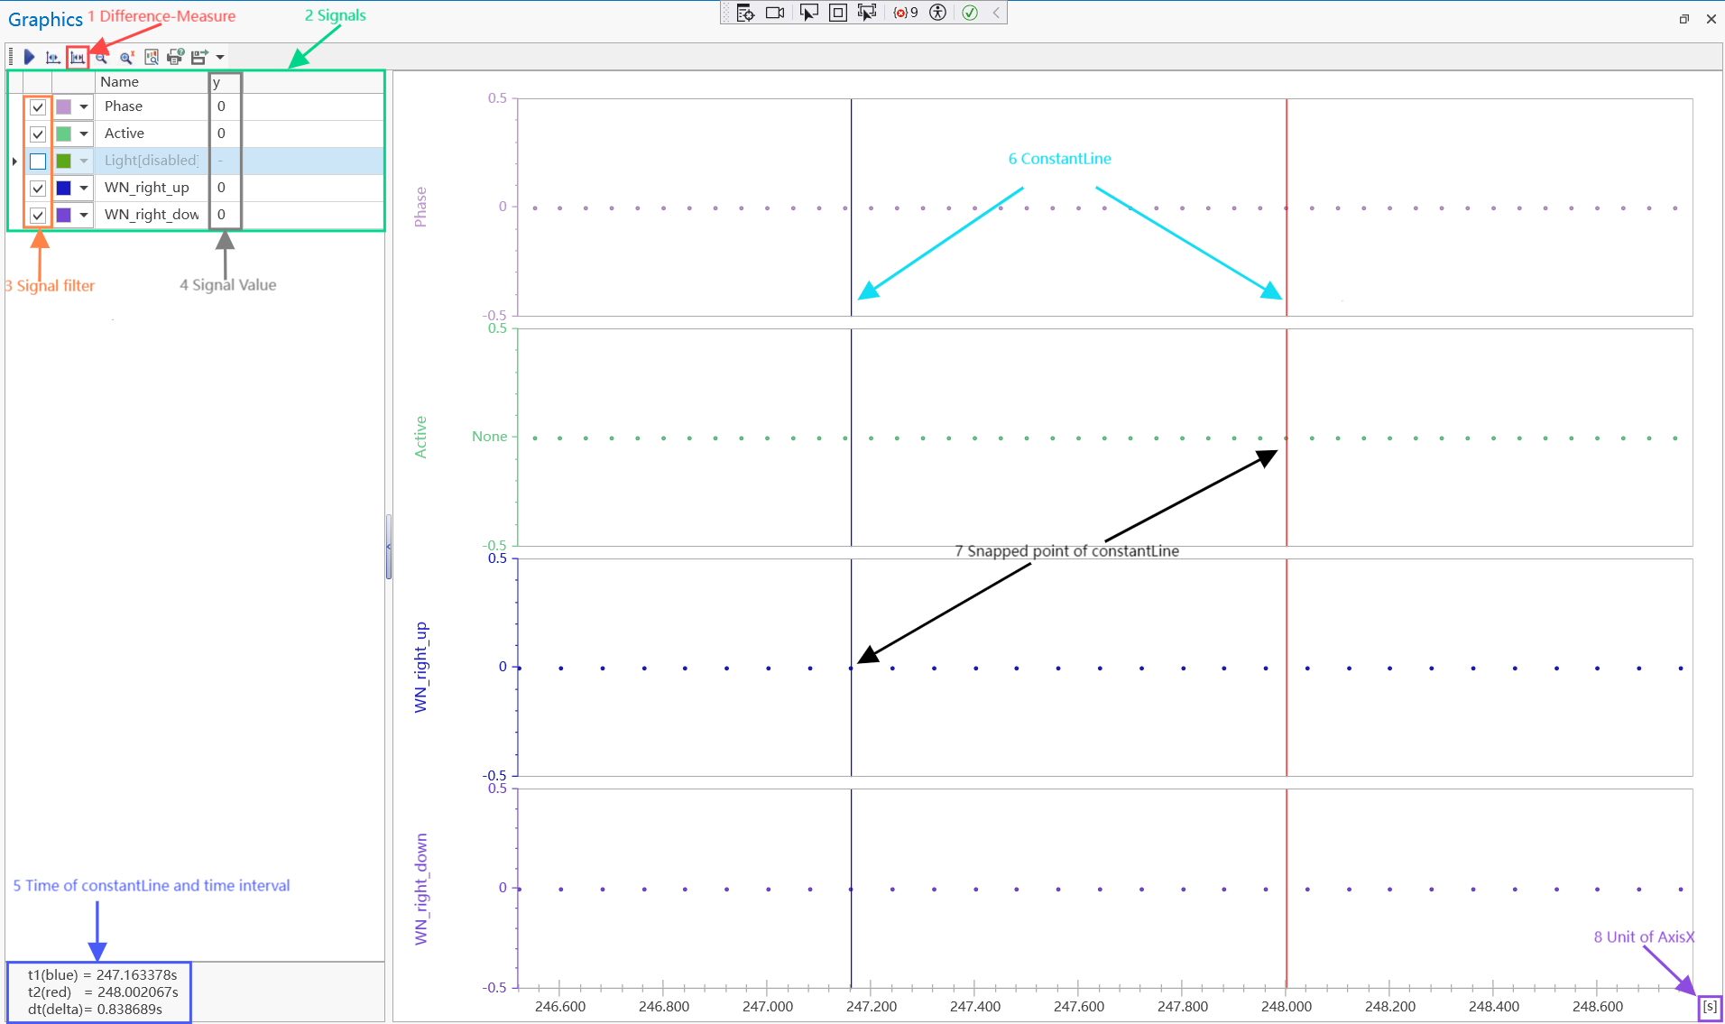Open color dropdown for WN_right_down signal
This screenshot has height=1024, width=1725.
click(84, 216)
